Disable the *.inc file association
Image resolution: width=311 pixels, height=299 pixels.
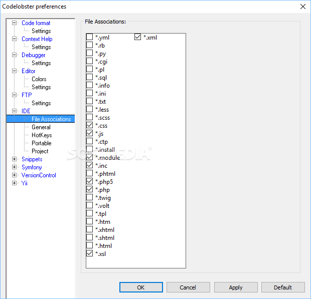pyautogui.click(x=89, y=165)
